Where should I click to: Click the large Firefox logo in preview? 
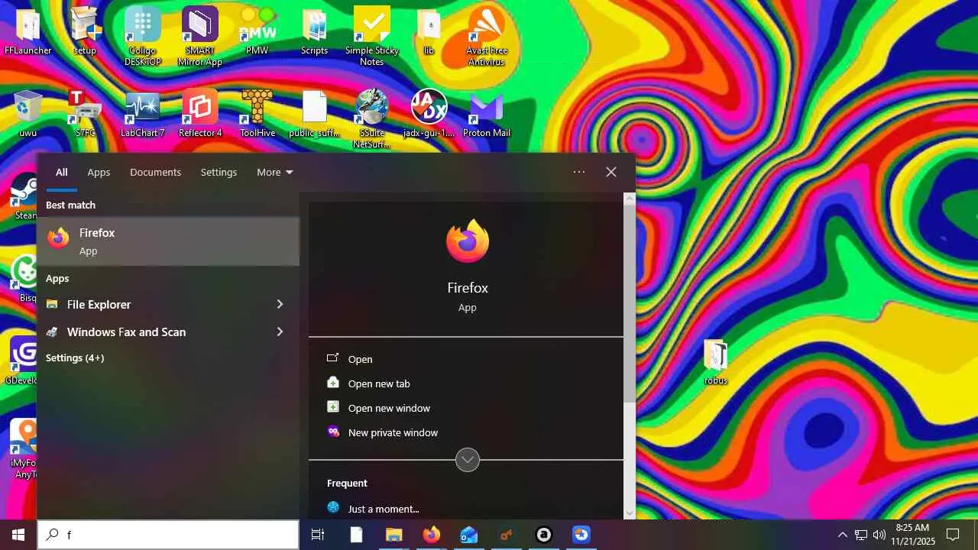[x=468, y=241]
